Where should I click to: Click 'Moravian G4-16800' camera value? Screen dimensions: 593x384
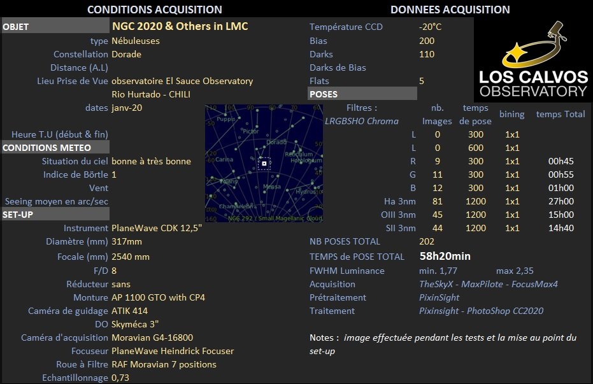(152, 338)
